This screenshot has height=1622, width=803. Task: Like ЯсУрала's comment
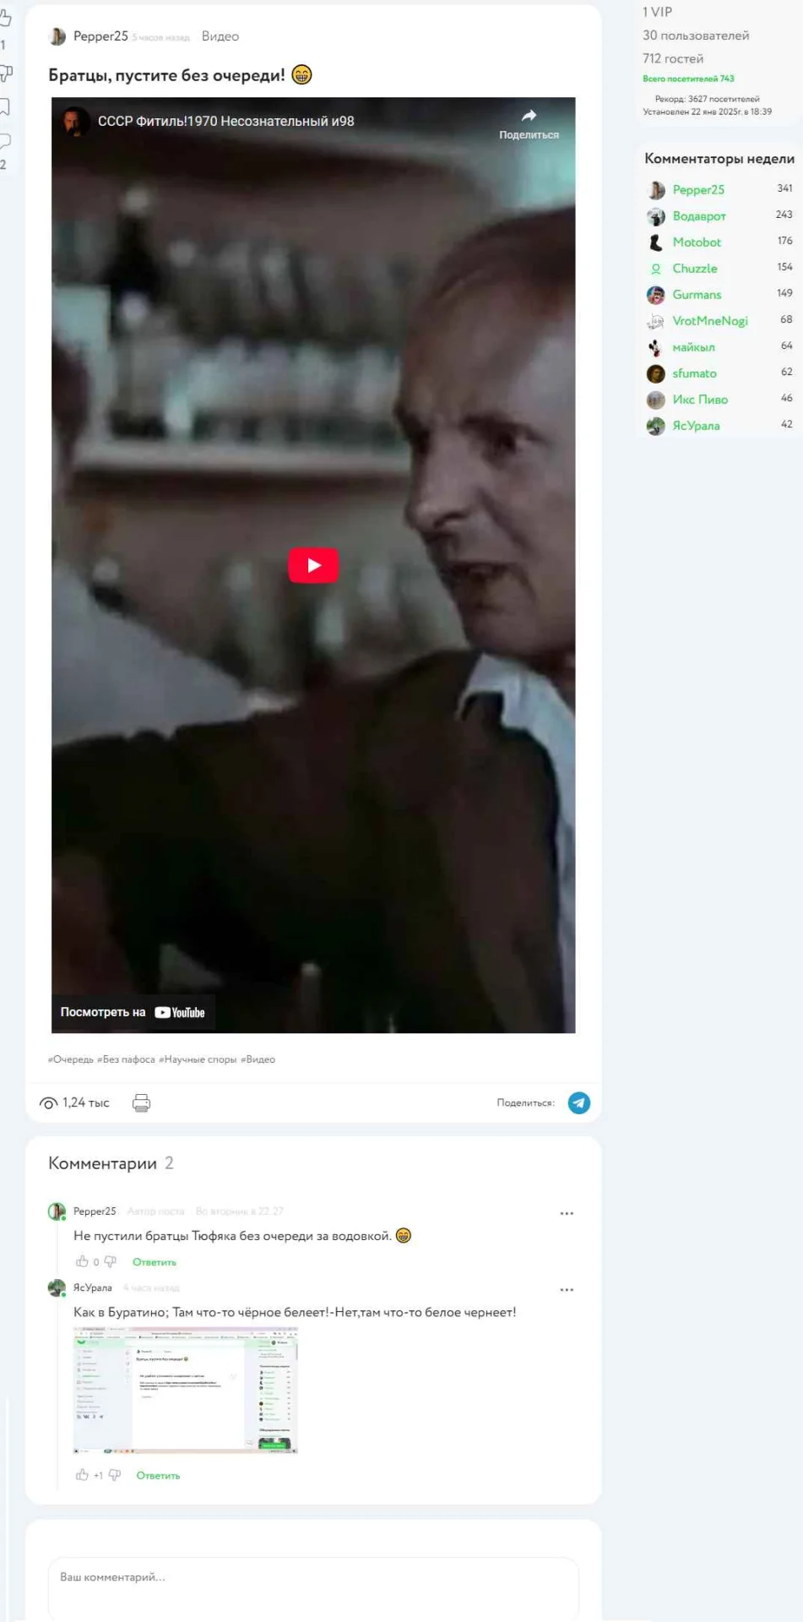(x=82, y=1475)
